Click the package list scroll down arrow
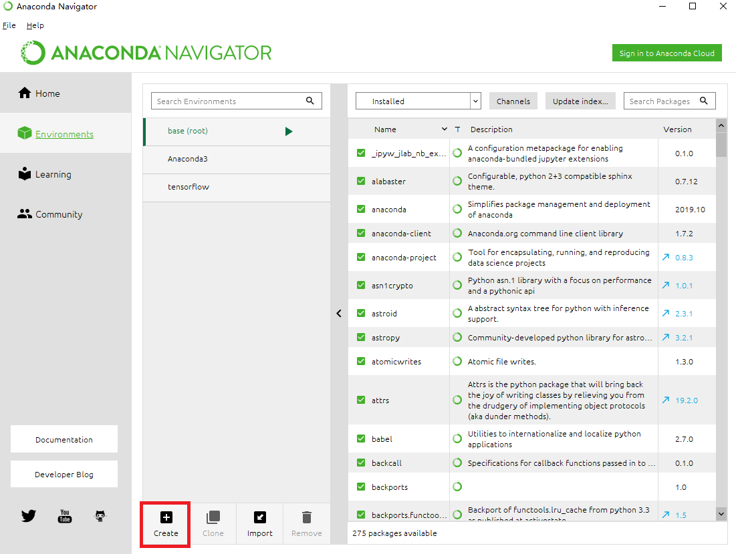The width and height of the screenshot is (736, 554). pos(721,514)
